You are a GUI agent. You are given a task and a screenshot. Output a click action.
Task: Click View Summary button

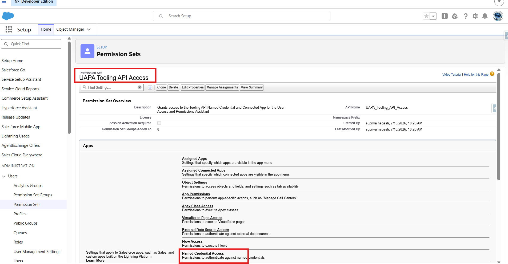252,87
